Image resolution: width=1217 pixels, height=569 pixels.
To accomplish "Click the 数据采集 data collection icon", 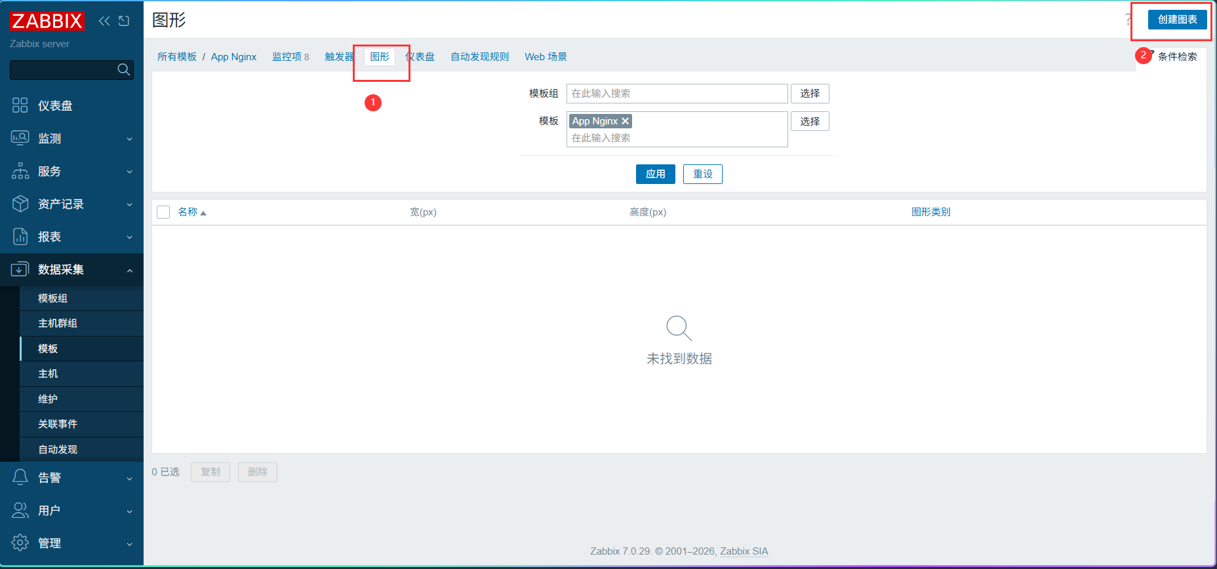I will (20, 269).
